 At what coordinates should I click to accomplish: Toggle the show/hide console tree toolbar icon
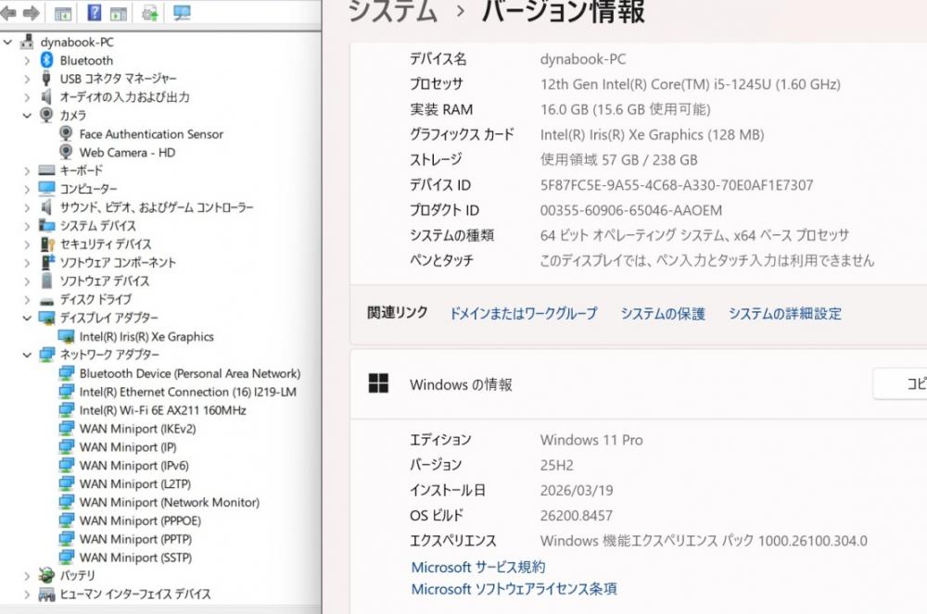[x=63, y=13]
